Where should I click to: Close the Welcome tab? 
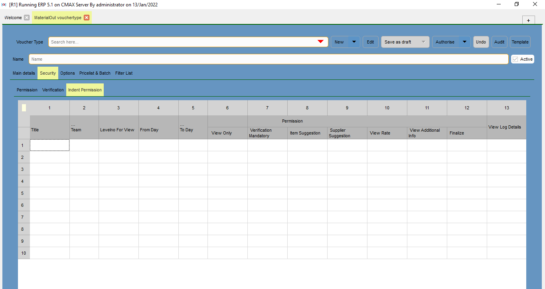tap(27, 18)
